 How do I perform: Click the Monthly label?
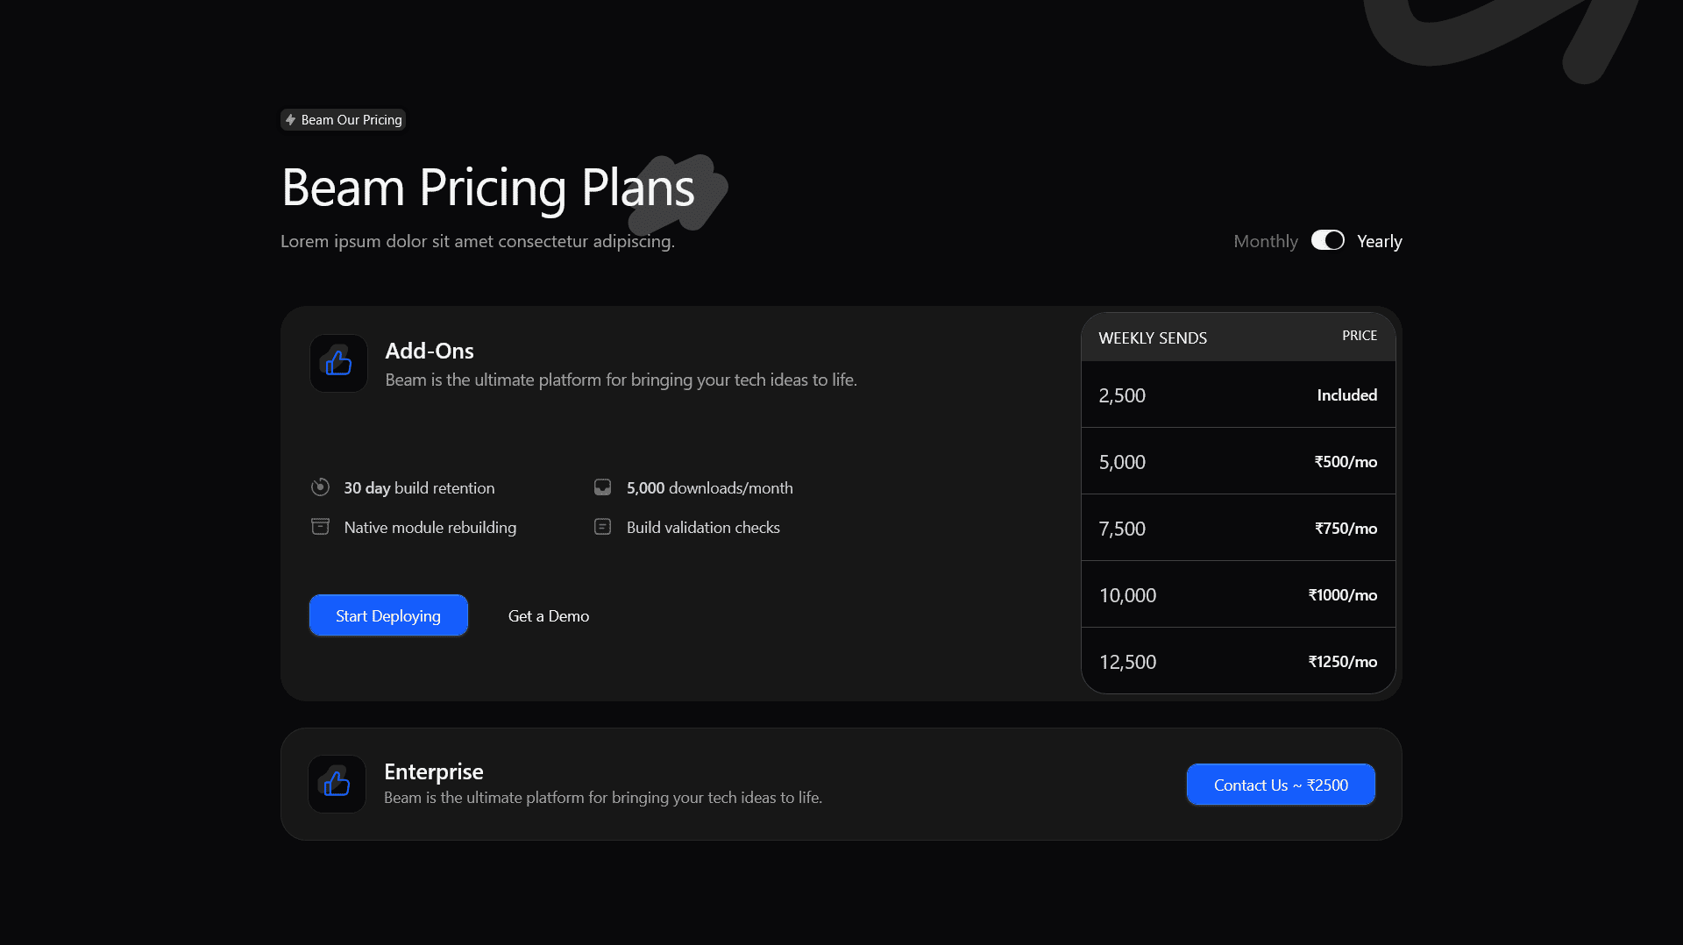click(x=1265, y=240)
